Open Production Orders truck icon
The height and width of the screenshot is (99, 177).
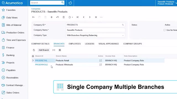pyautogui.click(x=3, y=32)
